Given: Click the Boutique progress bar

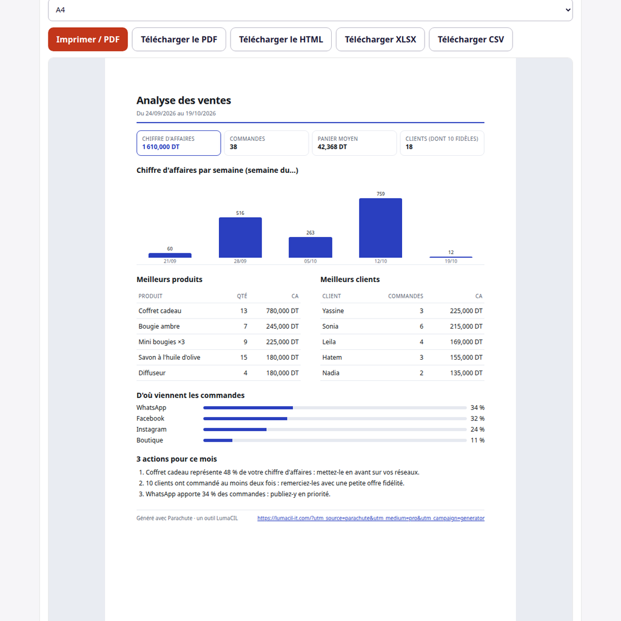Looking at the screenshot, I should 335,440.
